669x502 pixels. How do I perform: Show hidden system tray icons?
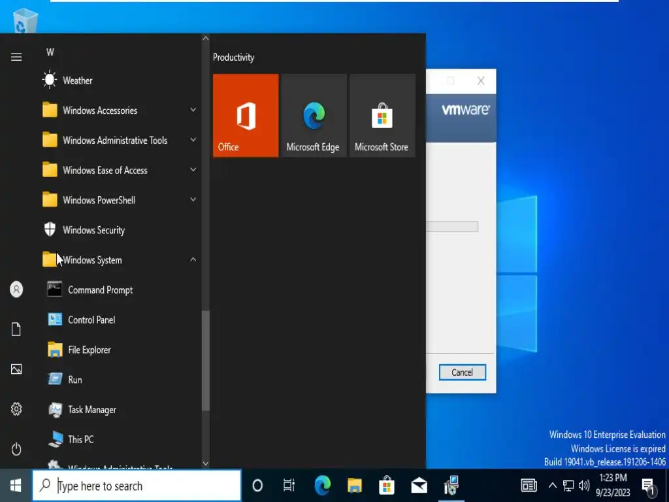tap(553, 486)
